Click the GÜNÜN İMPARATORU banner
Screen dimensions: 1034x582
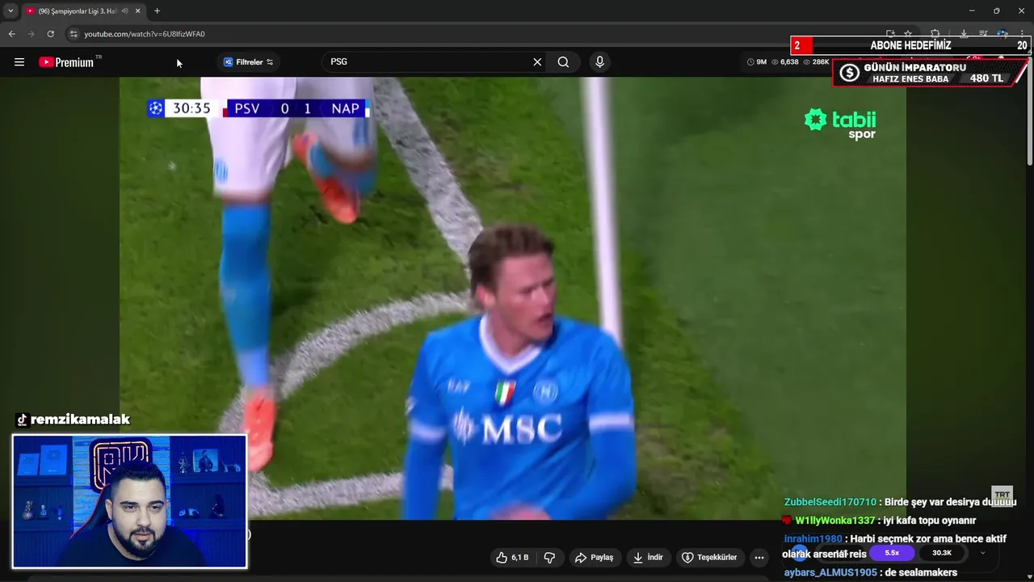pos(931,73)
